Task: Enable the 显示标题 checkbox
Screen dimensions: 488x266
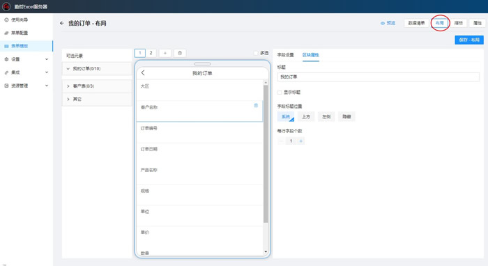Action: [280, 93]
